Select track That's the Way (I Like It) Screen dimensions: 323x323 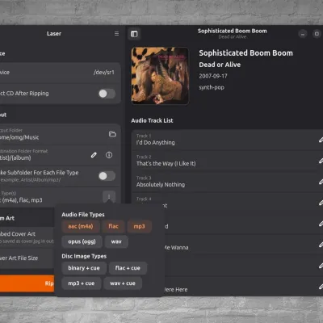[x=227, y=161]
